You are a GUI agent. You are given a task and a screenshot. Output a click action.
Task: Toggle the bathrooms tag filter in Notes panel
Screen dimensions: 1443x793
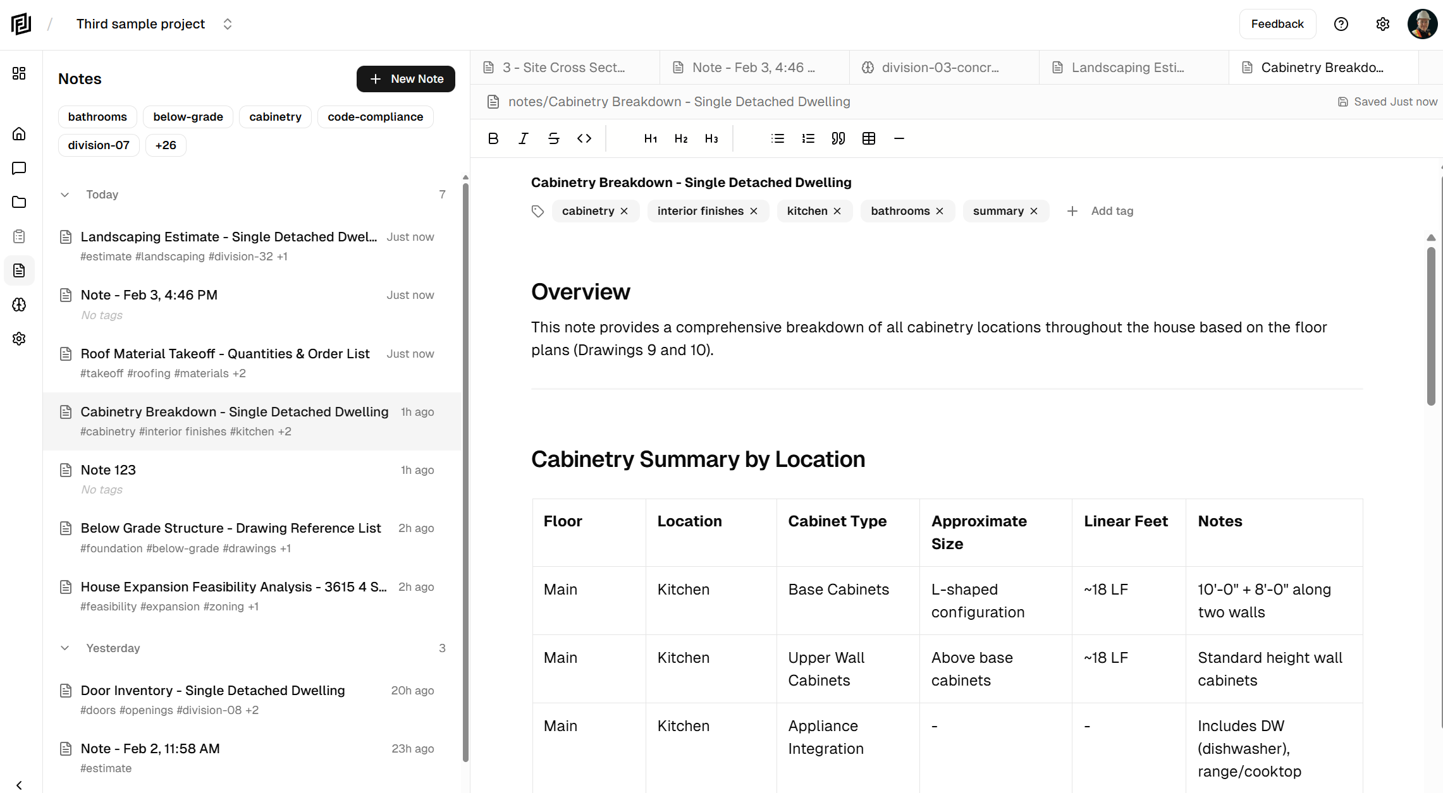click(97, 116)
